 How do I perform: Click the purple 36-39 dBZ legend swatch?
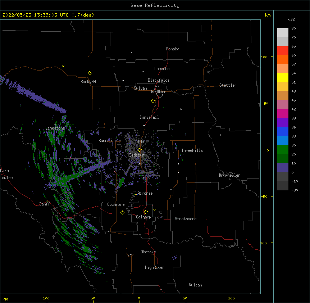click(x=283, y=123)
